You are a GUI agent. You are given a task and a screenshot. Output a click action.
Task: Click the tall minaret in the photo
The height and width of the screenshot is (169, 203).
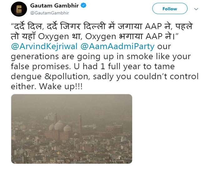pyautogui.click(x=80, y=122)
